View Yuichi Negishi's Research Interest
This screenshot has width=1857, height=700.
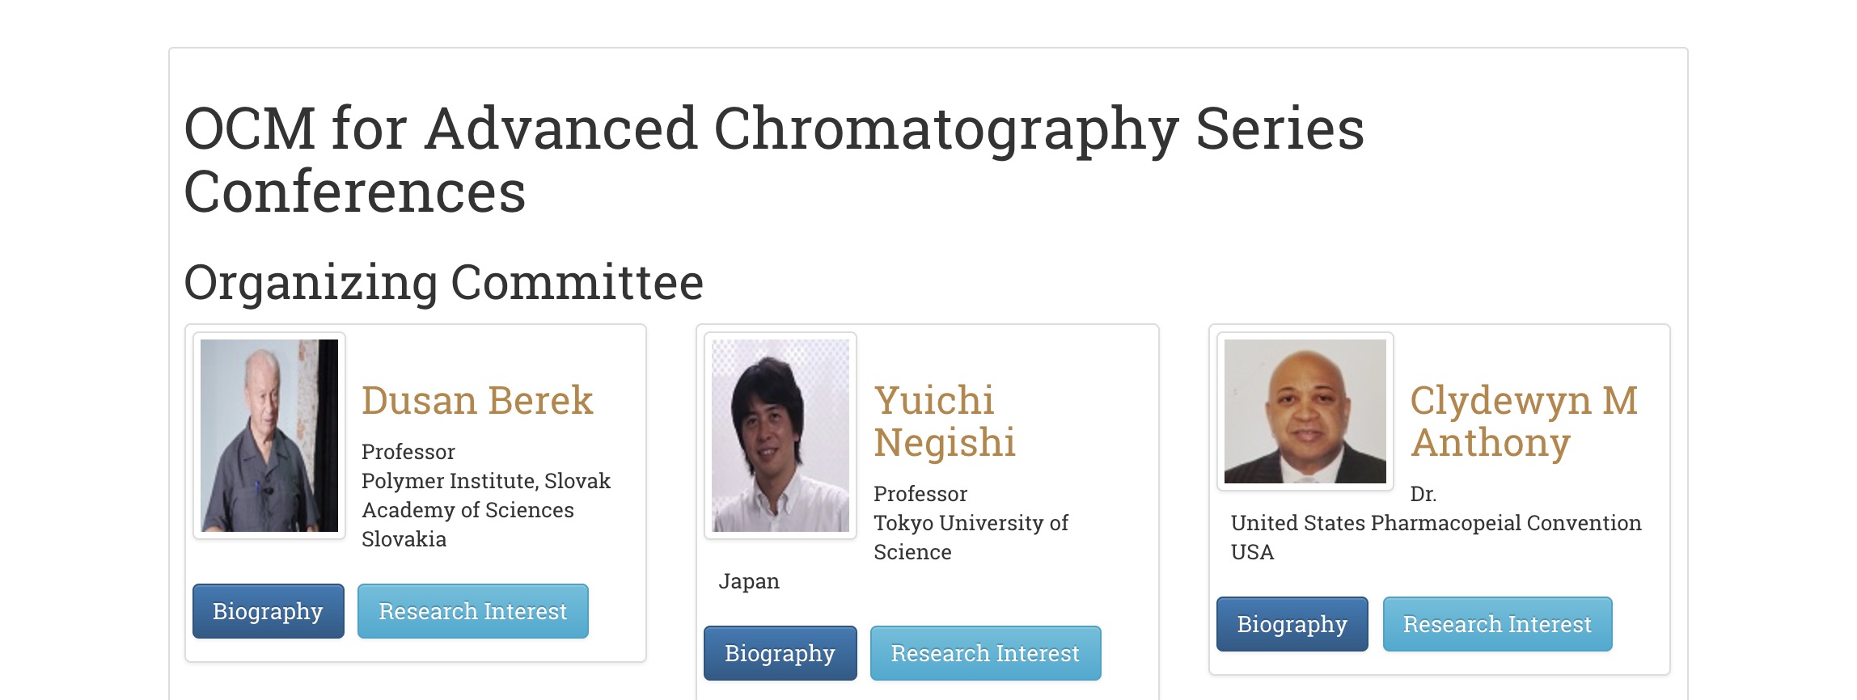click(x=984, y=653)
